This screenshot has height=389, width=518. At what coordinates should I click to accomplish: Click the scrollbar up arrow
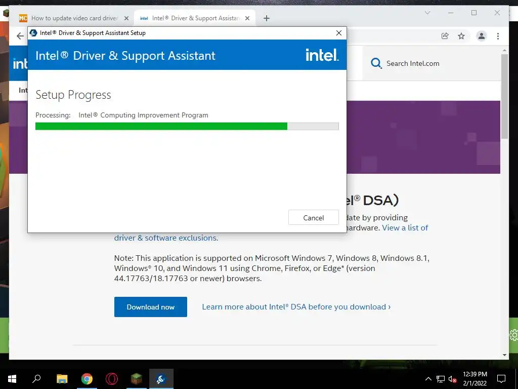coord(504,51)
